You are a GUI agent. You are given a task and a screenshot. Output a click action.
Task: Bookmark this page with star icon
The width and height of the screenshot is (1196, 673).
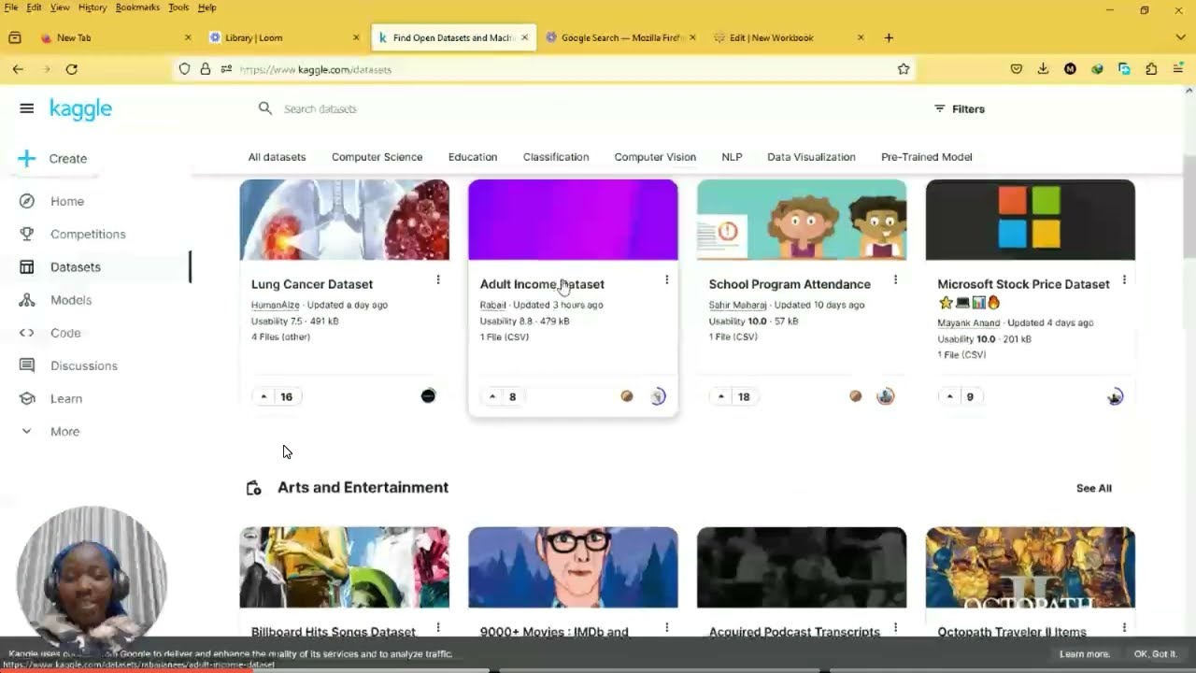904,69
